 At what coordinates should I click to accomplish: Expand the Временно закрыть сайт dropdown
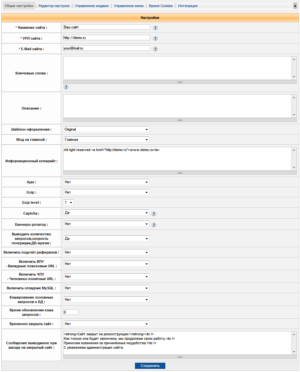point(106,324)
